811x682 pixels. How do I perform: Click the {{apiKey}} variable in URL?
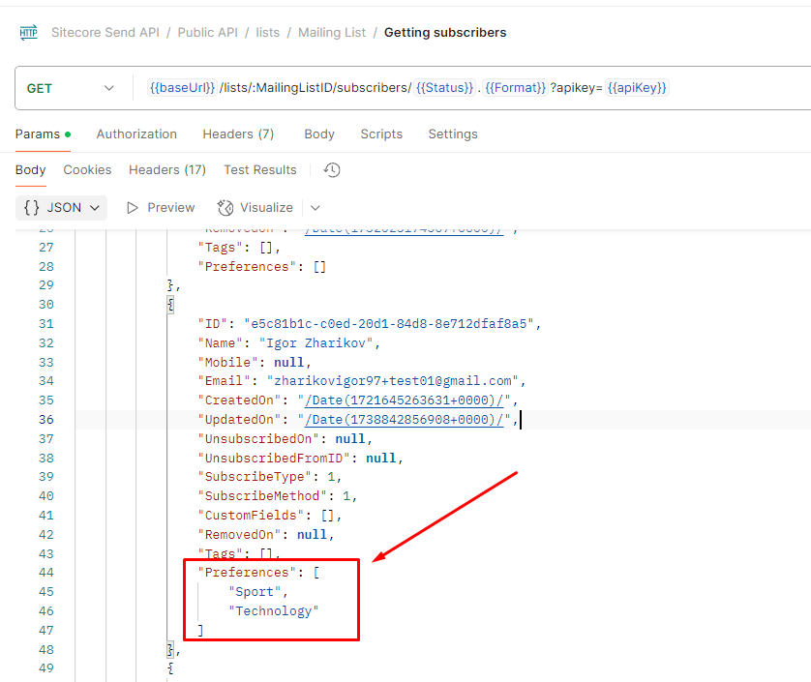pyautogui.click(x=637, y=88)
